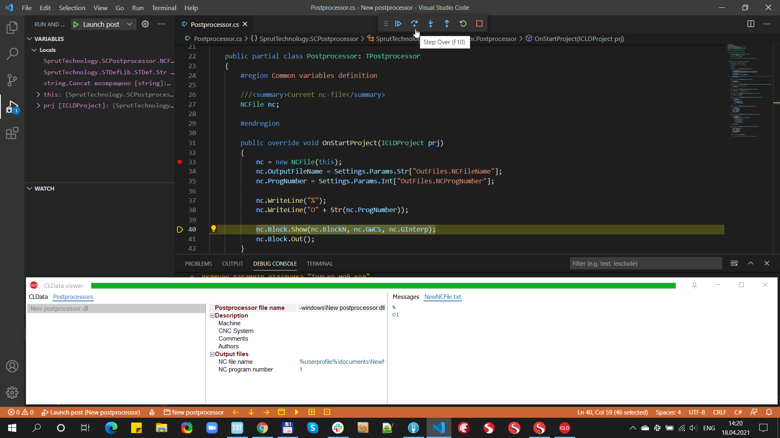Open the Extensions view in the sidebar
780x438 pixels.
pyautogui.click(x=12, y=133)
